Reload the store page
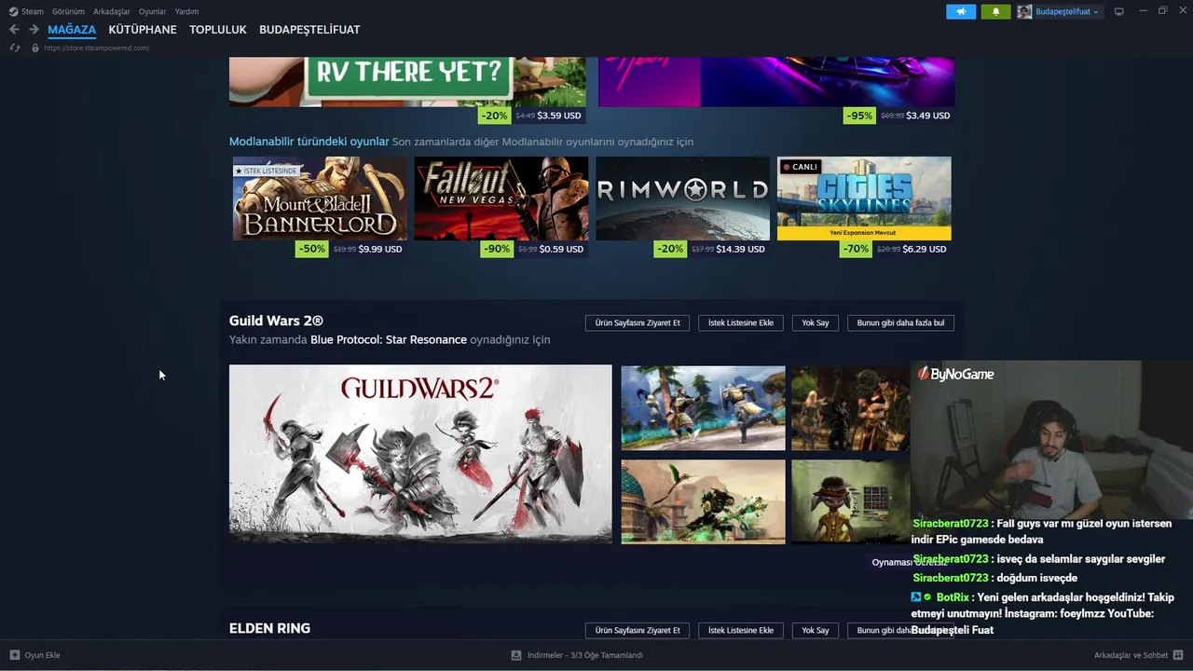 (x=15, y=48)
